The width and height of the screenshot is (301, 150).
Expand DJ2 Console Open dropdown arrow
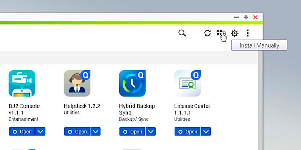tap(40, 132)
